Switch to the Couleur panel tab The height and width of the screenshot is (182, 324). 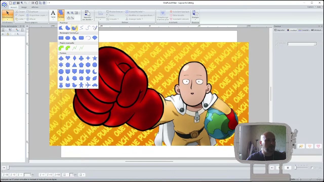pos(292,30)
